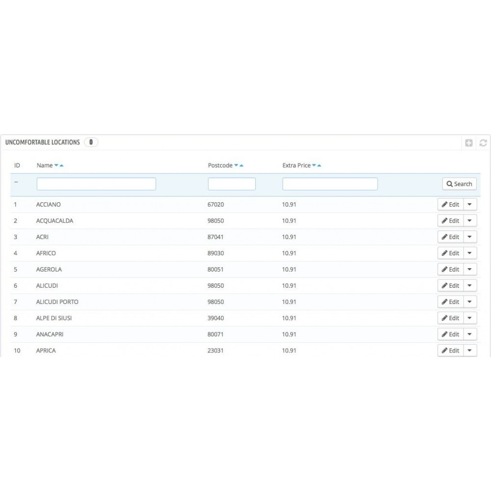Viewport: 491px width, 491px height.
Task: Open action dropdown for ANACAPRI row
Action: [x=470, y=335]
